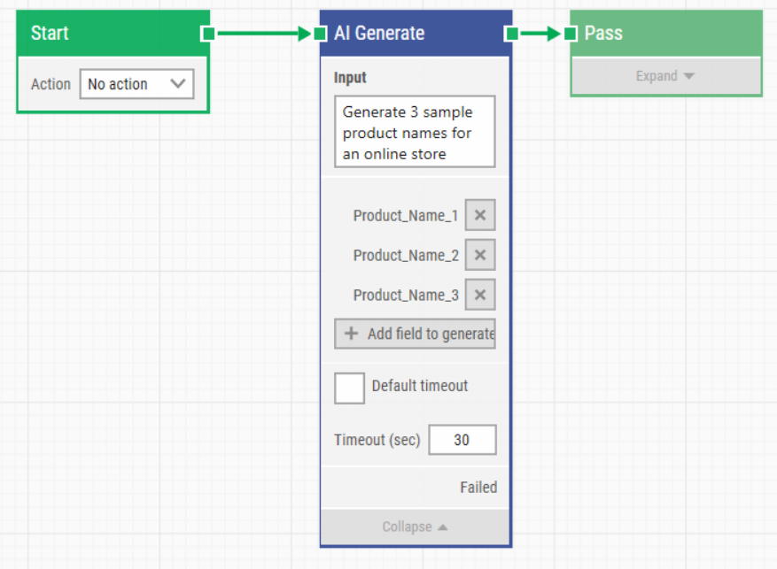Click the AI Generate output connector
The height and width of the screenshot is (569, 777).
[511, 34]
